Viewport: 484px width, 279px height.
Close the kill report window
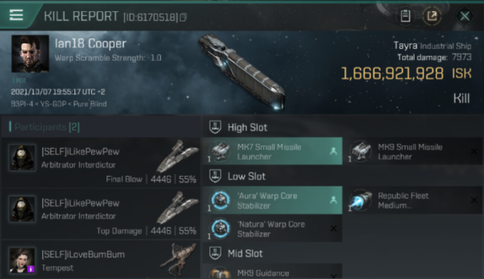(465, 16)
